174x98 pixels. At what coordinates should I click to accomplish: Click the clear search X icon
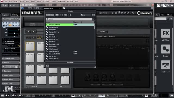(94, 19)
